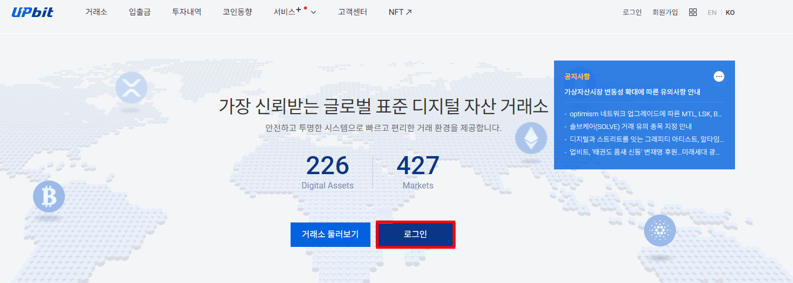This screenshot has height=283, width=793.
Task: Click the 안전하고 투명한 시스템 subtitle text
Action: pos(383,128)
